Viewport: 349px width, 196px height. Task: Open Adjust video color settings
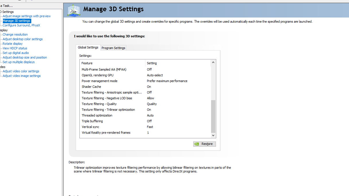pyautogui.click(x=21, y=71)
